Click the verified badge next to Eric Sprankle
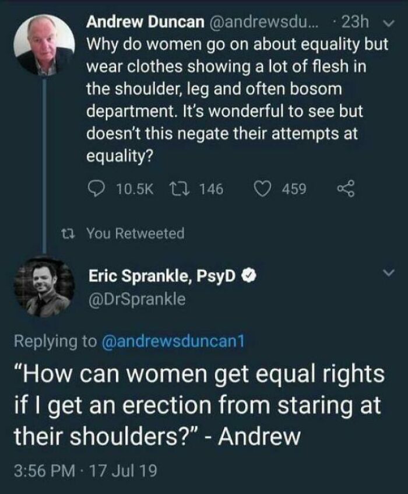The image size is (408, 494). 249,276
